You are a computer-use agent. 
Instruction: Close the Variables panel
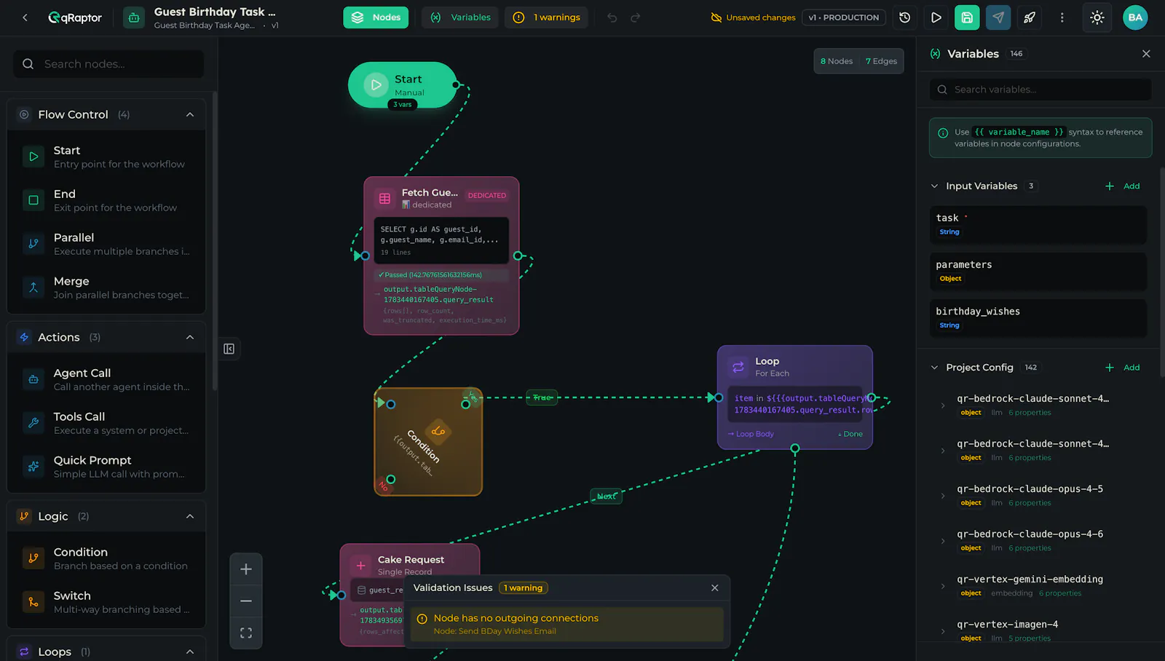click(1146, 54)
